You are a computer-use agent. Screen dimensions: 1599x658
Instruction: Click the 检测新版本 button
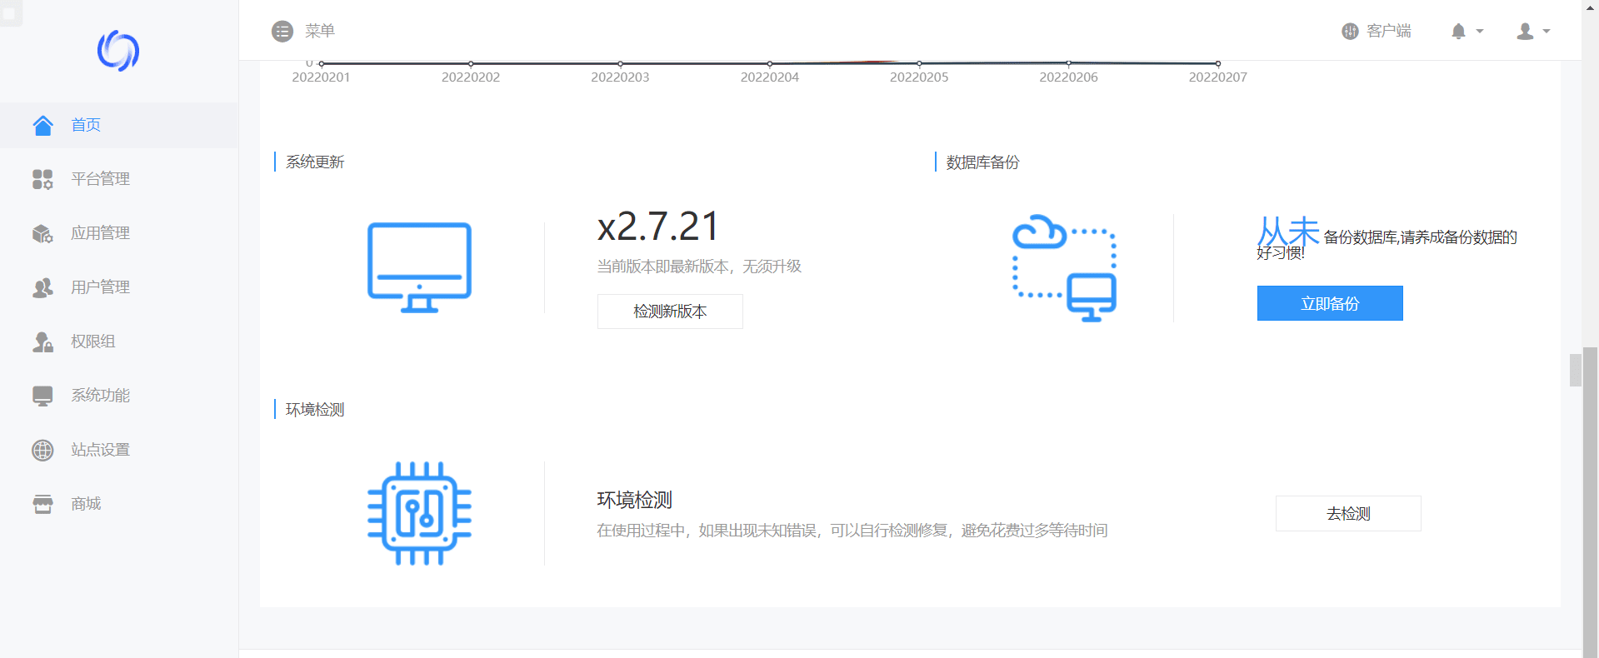pos(670,312)
